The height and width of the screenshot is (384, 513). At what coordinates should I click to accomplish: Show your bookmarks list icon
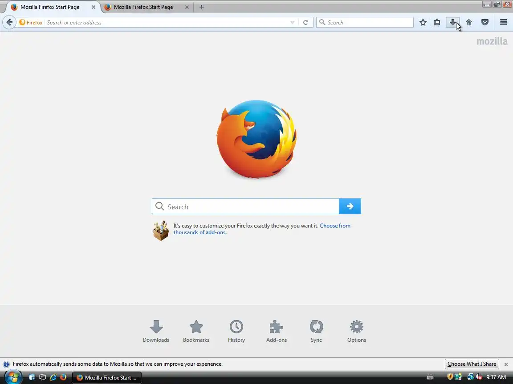coord(437,22)
